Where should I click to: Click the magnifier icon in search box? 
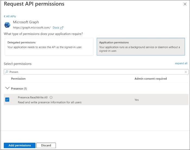point(7,72)
